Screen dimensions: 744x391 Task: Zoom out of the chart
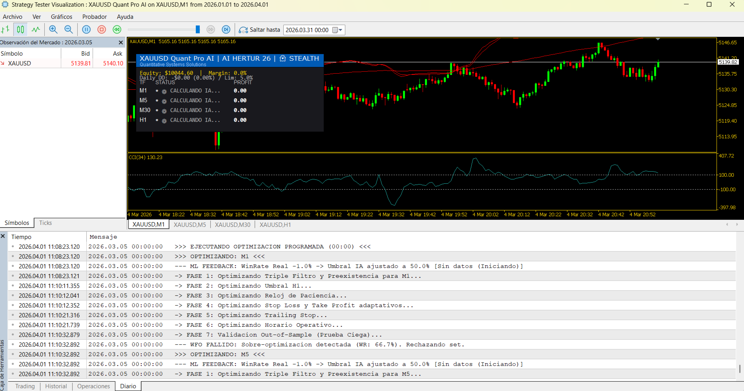coord(68,29)
